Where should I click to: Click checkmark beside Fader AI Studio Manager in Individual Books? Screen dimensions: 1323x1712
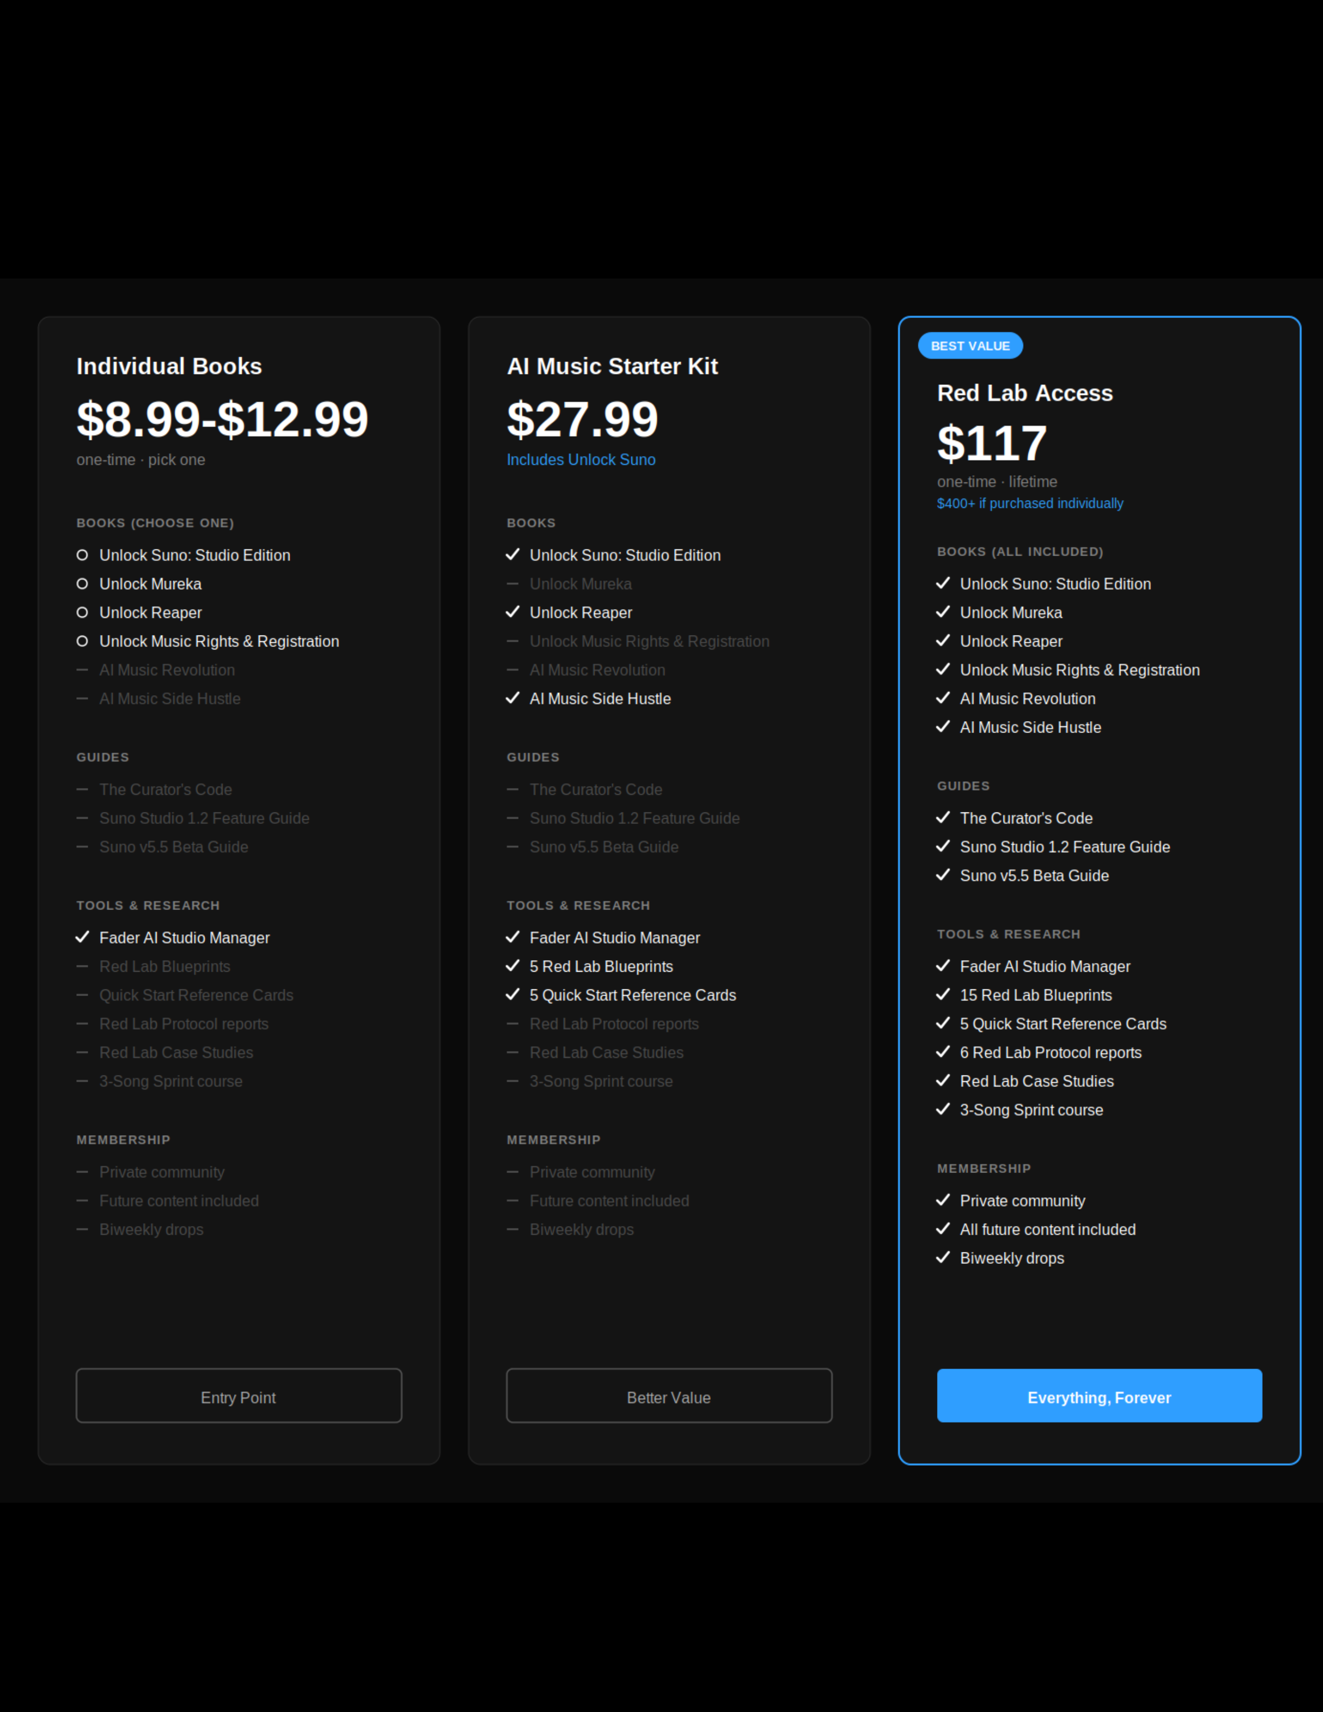pyautogui.click(x=83, y=938)
